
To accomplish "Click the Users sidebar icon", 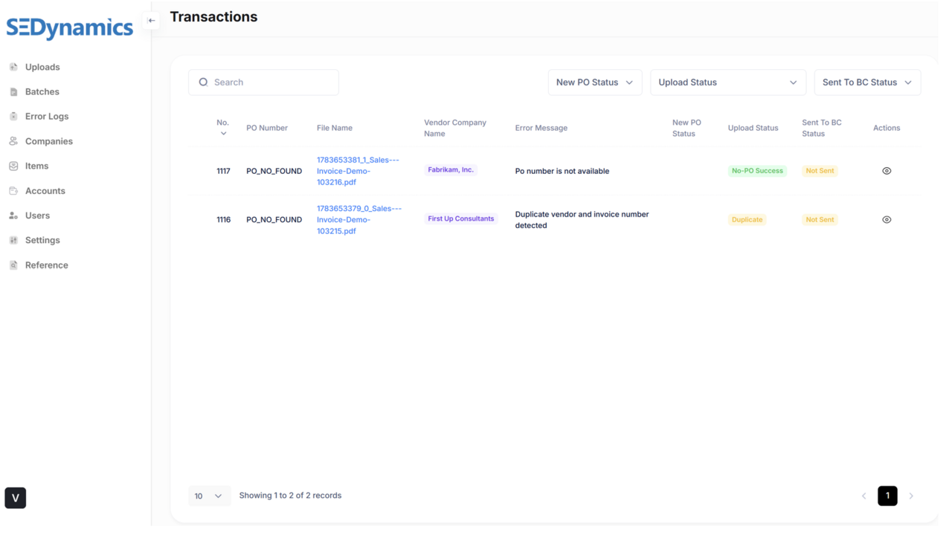I will click(13, 215).
